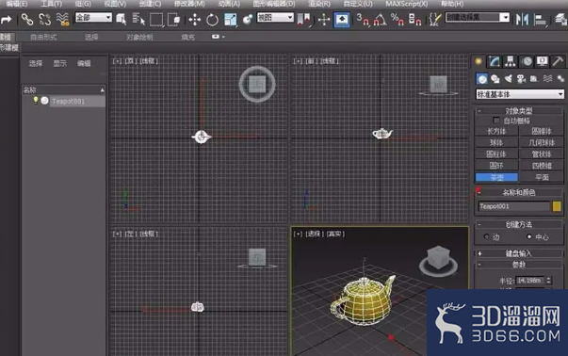This screenshot has width=568, height=356.
Task: Click the Bind to Space Warp icon
Action: 63,19
